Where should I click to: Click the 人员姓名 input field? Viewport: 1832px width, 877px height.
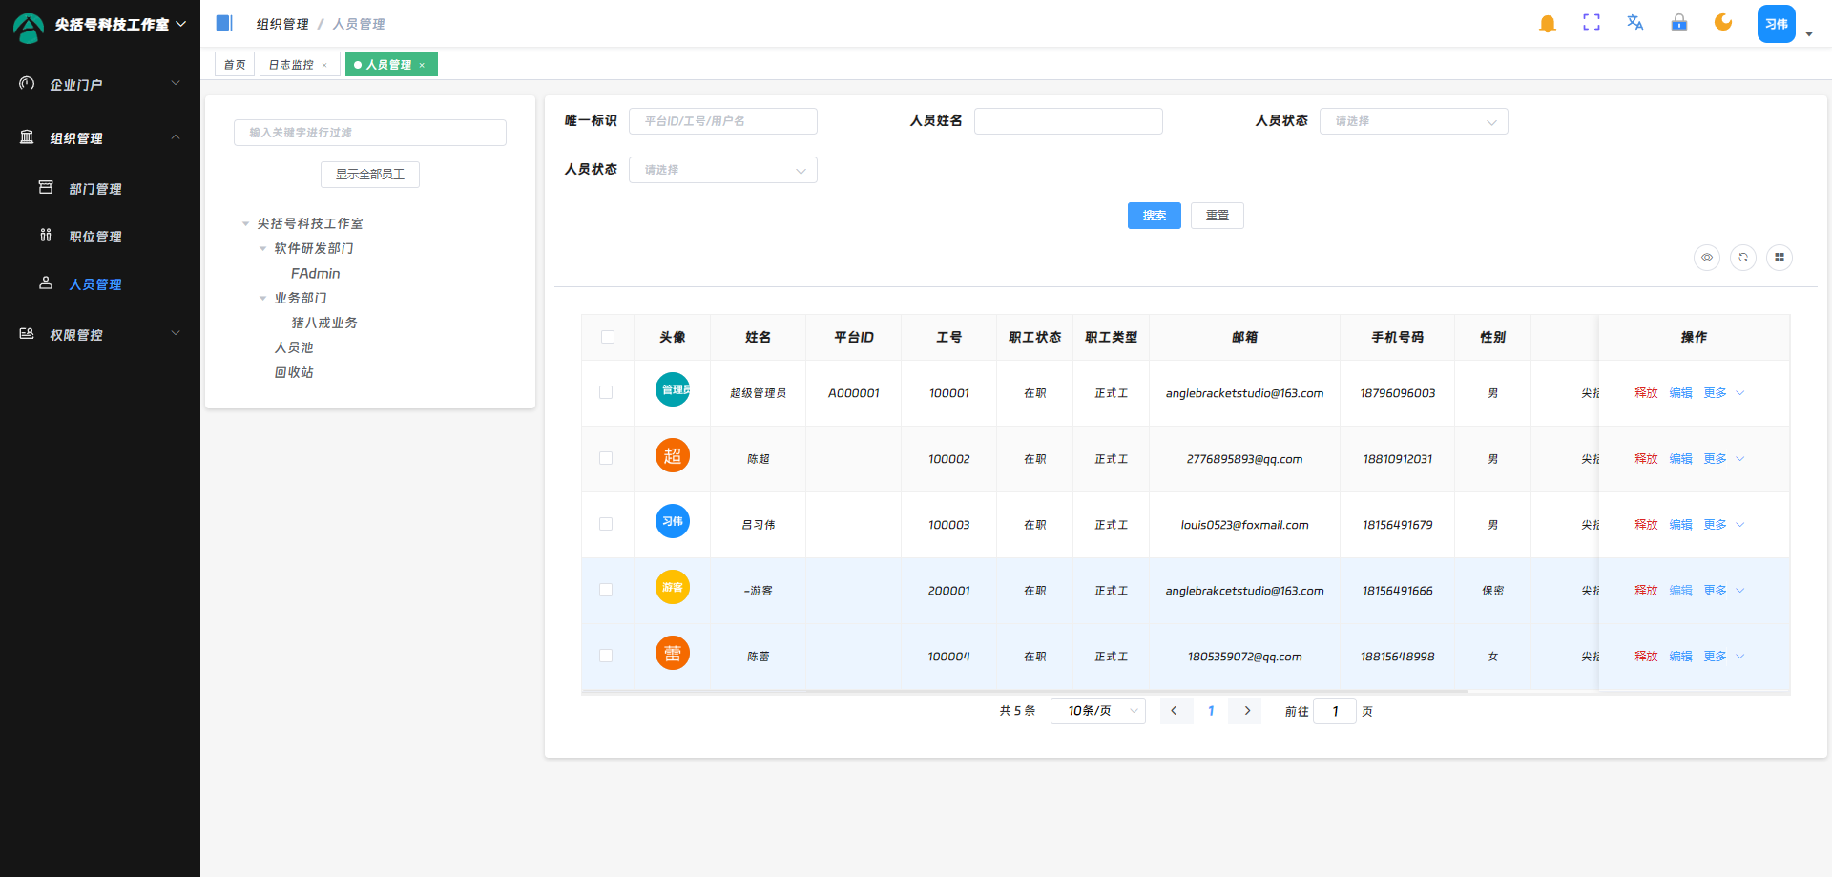click(1068, 121)
